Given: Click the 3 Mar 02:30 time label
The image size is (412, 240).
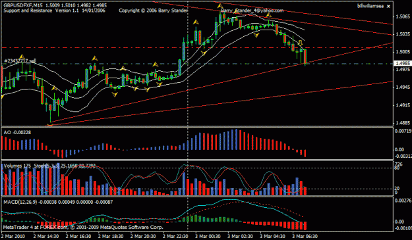Looking at the screenshot, I should pos(241,236).
